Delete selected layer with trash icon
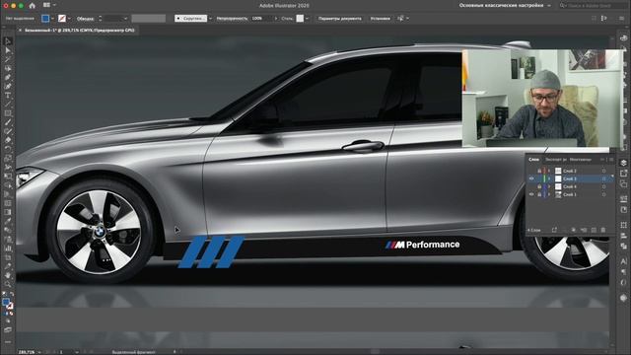 (x=602, y=230)
